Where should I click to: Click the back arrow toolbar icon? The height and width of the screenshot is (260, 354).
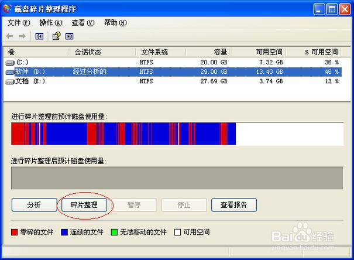coord(9,36)
